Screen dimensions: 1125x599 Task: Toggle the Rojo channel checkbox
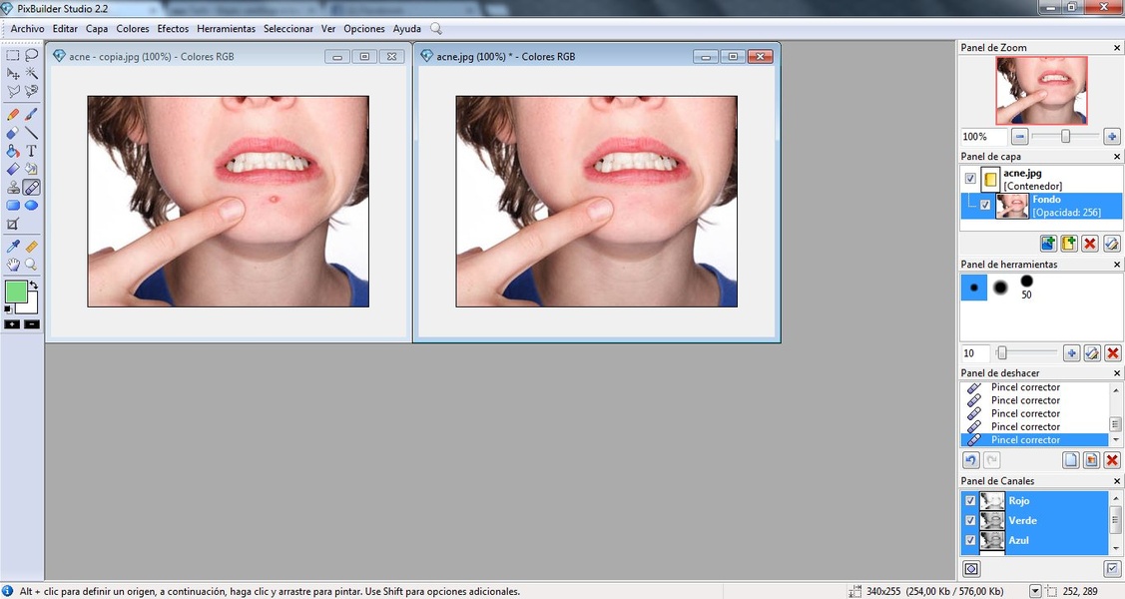970,501
